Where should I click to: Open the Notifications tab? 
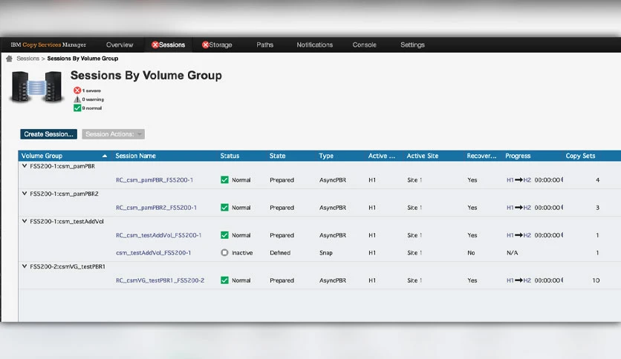tap(315, 45)
